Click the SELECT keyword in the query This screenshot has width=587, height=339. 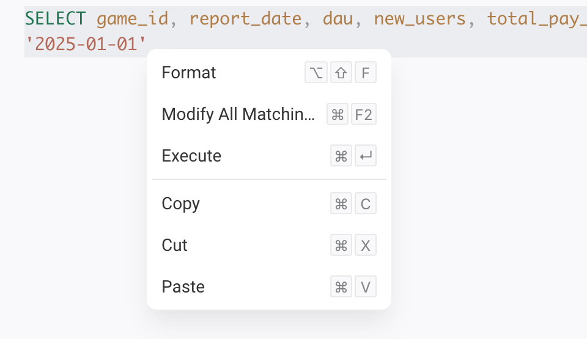pos(56,18)
